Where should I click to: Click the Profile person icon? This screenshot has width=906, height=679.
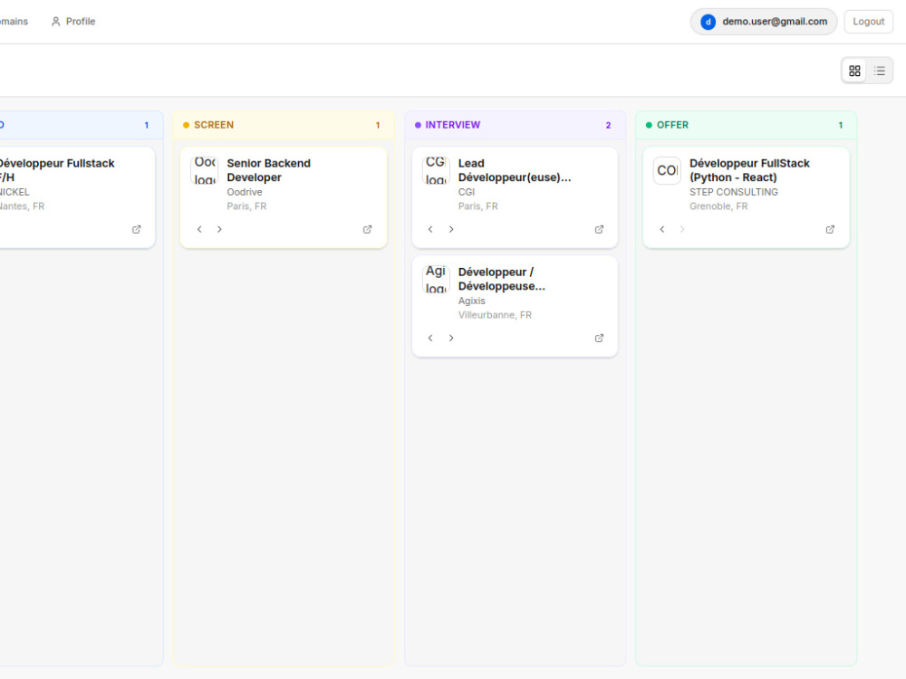[x=56, y=22]
